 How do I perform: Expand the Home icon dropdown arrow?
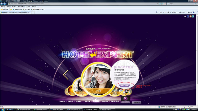[159, 12]
